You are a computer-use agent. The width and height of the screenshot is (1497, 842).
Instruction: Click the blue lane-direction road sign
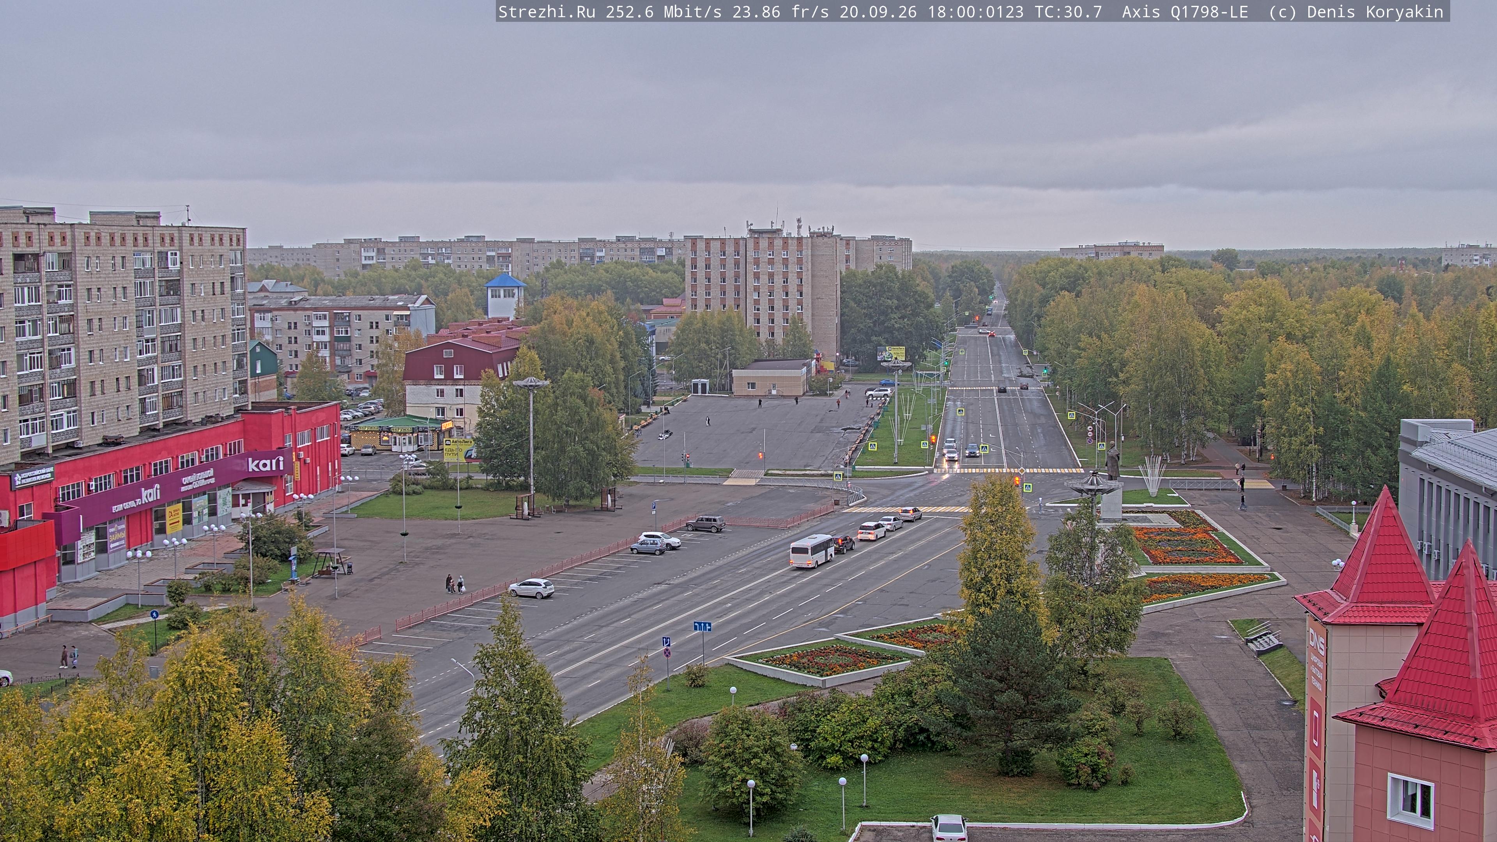point(702,626)
